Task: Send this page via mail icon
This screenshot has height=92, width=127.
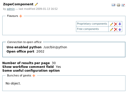Action: (113, 5)
